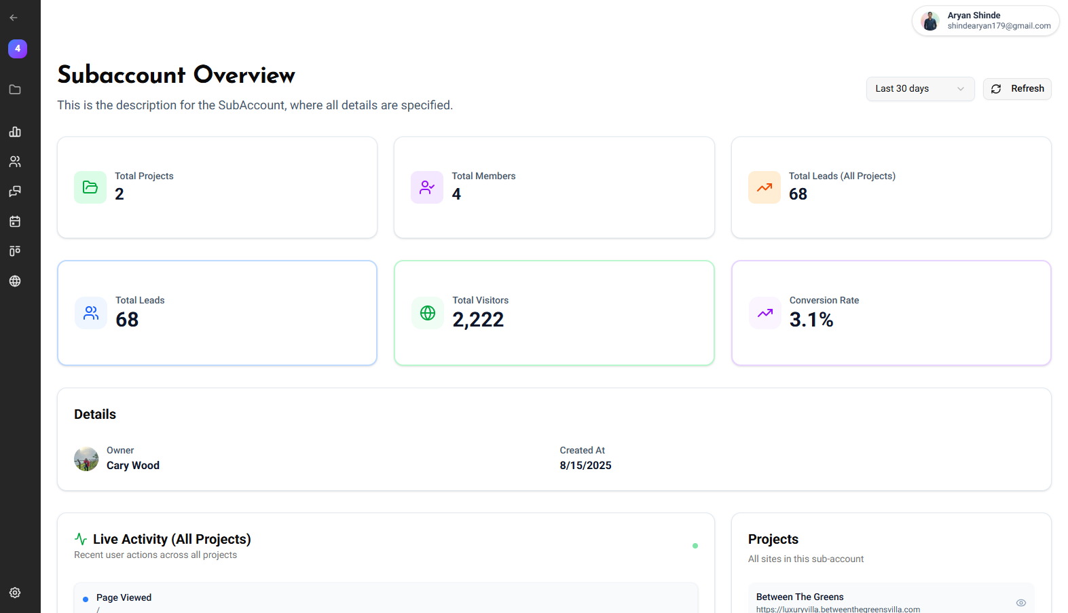Open the kanban board sidebar icon
This screenshot has height=613, width=1068.
coord(15,251)
